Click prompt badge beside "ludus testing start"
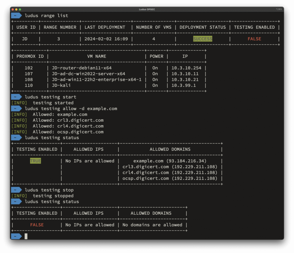 [x=16, y=97]
